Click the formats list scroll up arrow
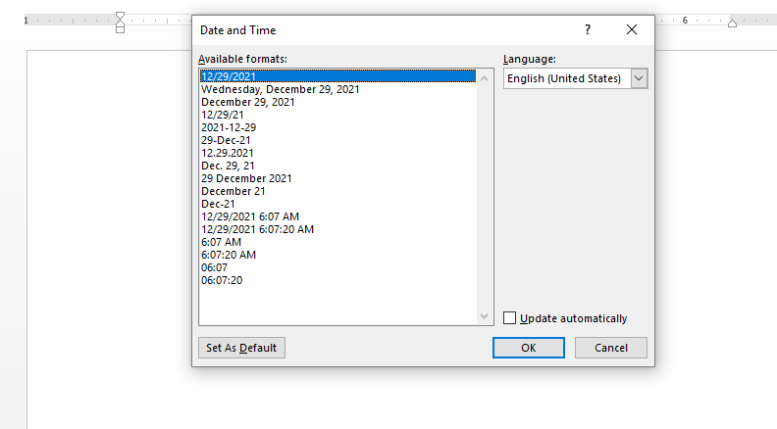Viewport: 777px width, 429px height. pos(484,78)
